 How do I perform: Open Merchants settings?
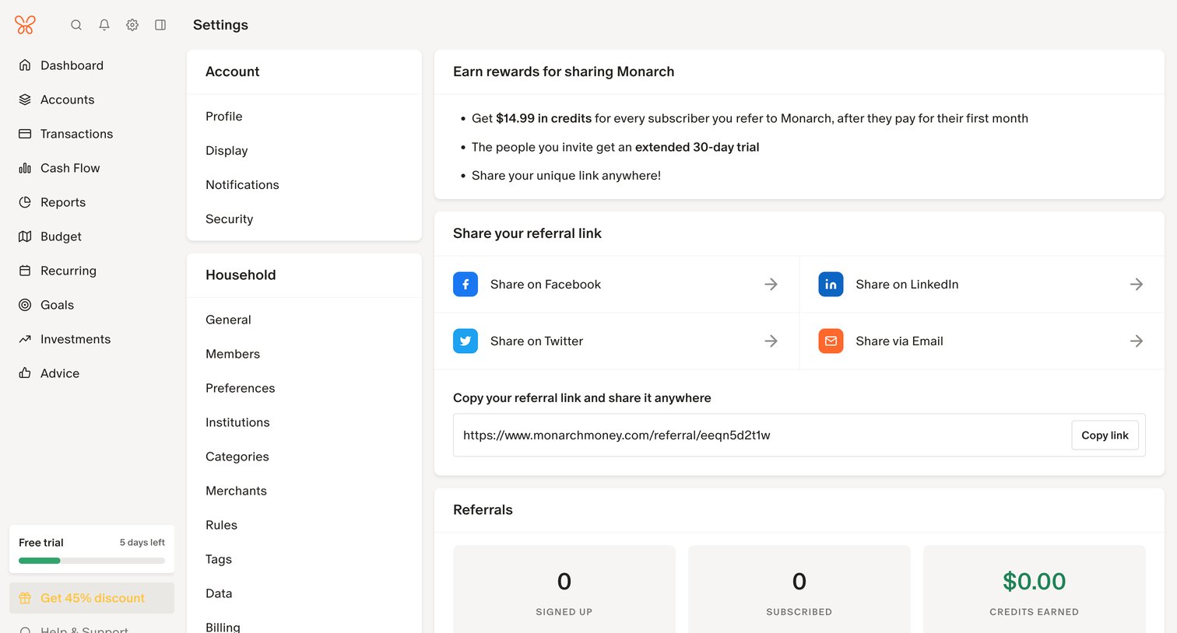(x=304, y=491)
